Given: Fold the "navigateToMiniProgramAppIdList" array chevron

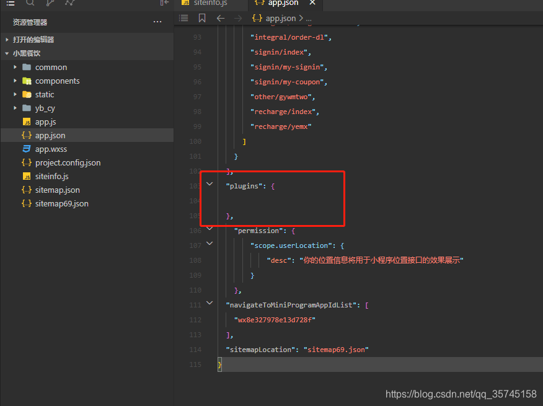Looking at the screenshot, I should tap(210, 302).
